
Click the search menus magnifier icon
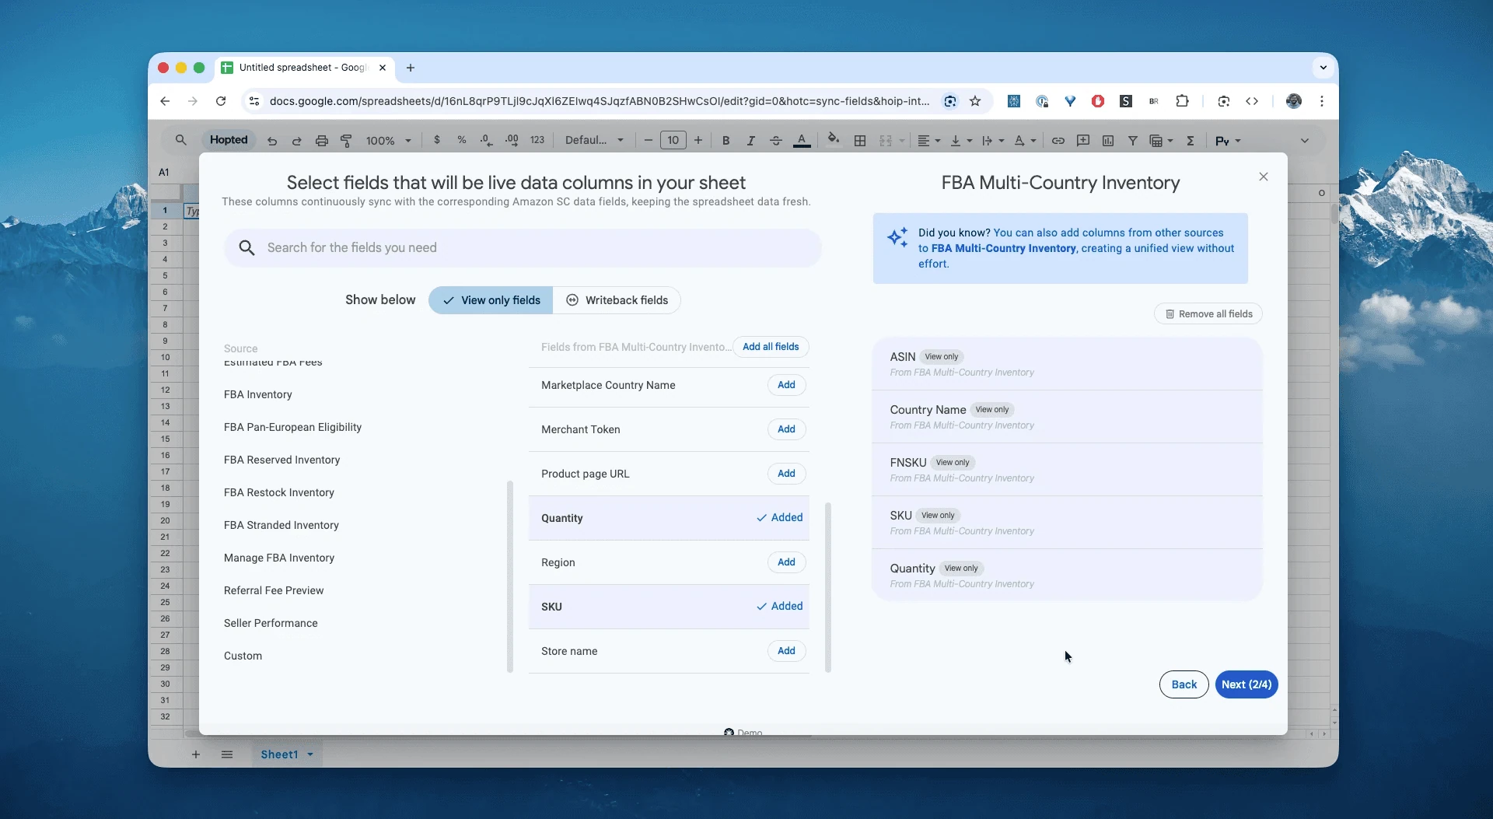tap(180, 140)
